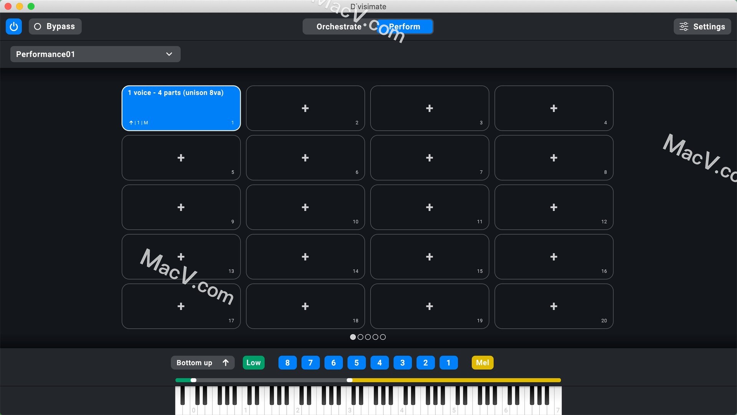Image resolution: width=737 pixels, height=415 pixels.
Task: Open Settings panel
Action: [x=702, y=26]
